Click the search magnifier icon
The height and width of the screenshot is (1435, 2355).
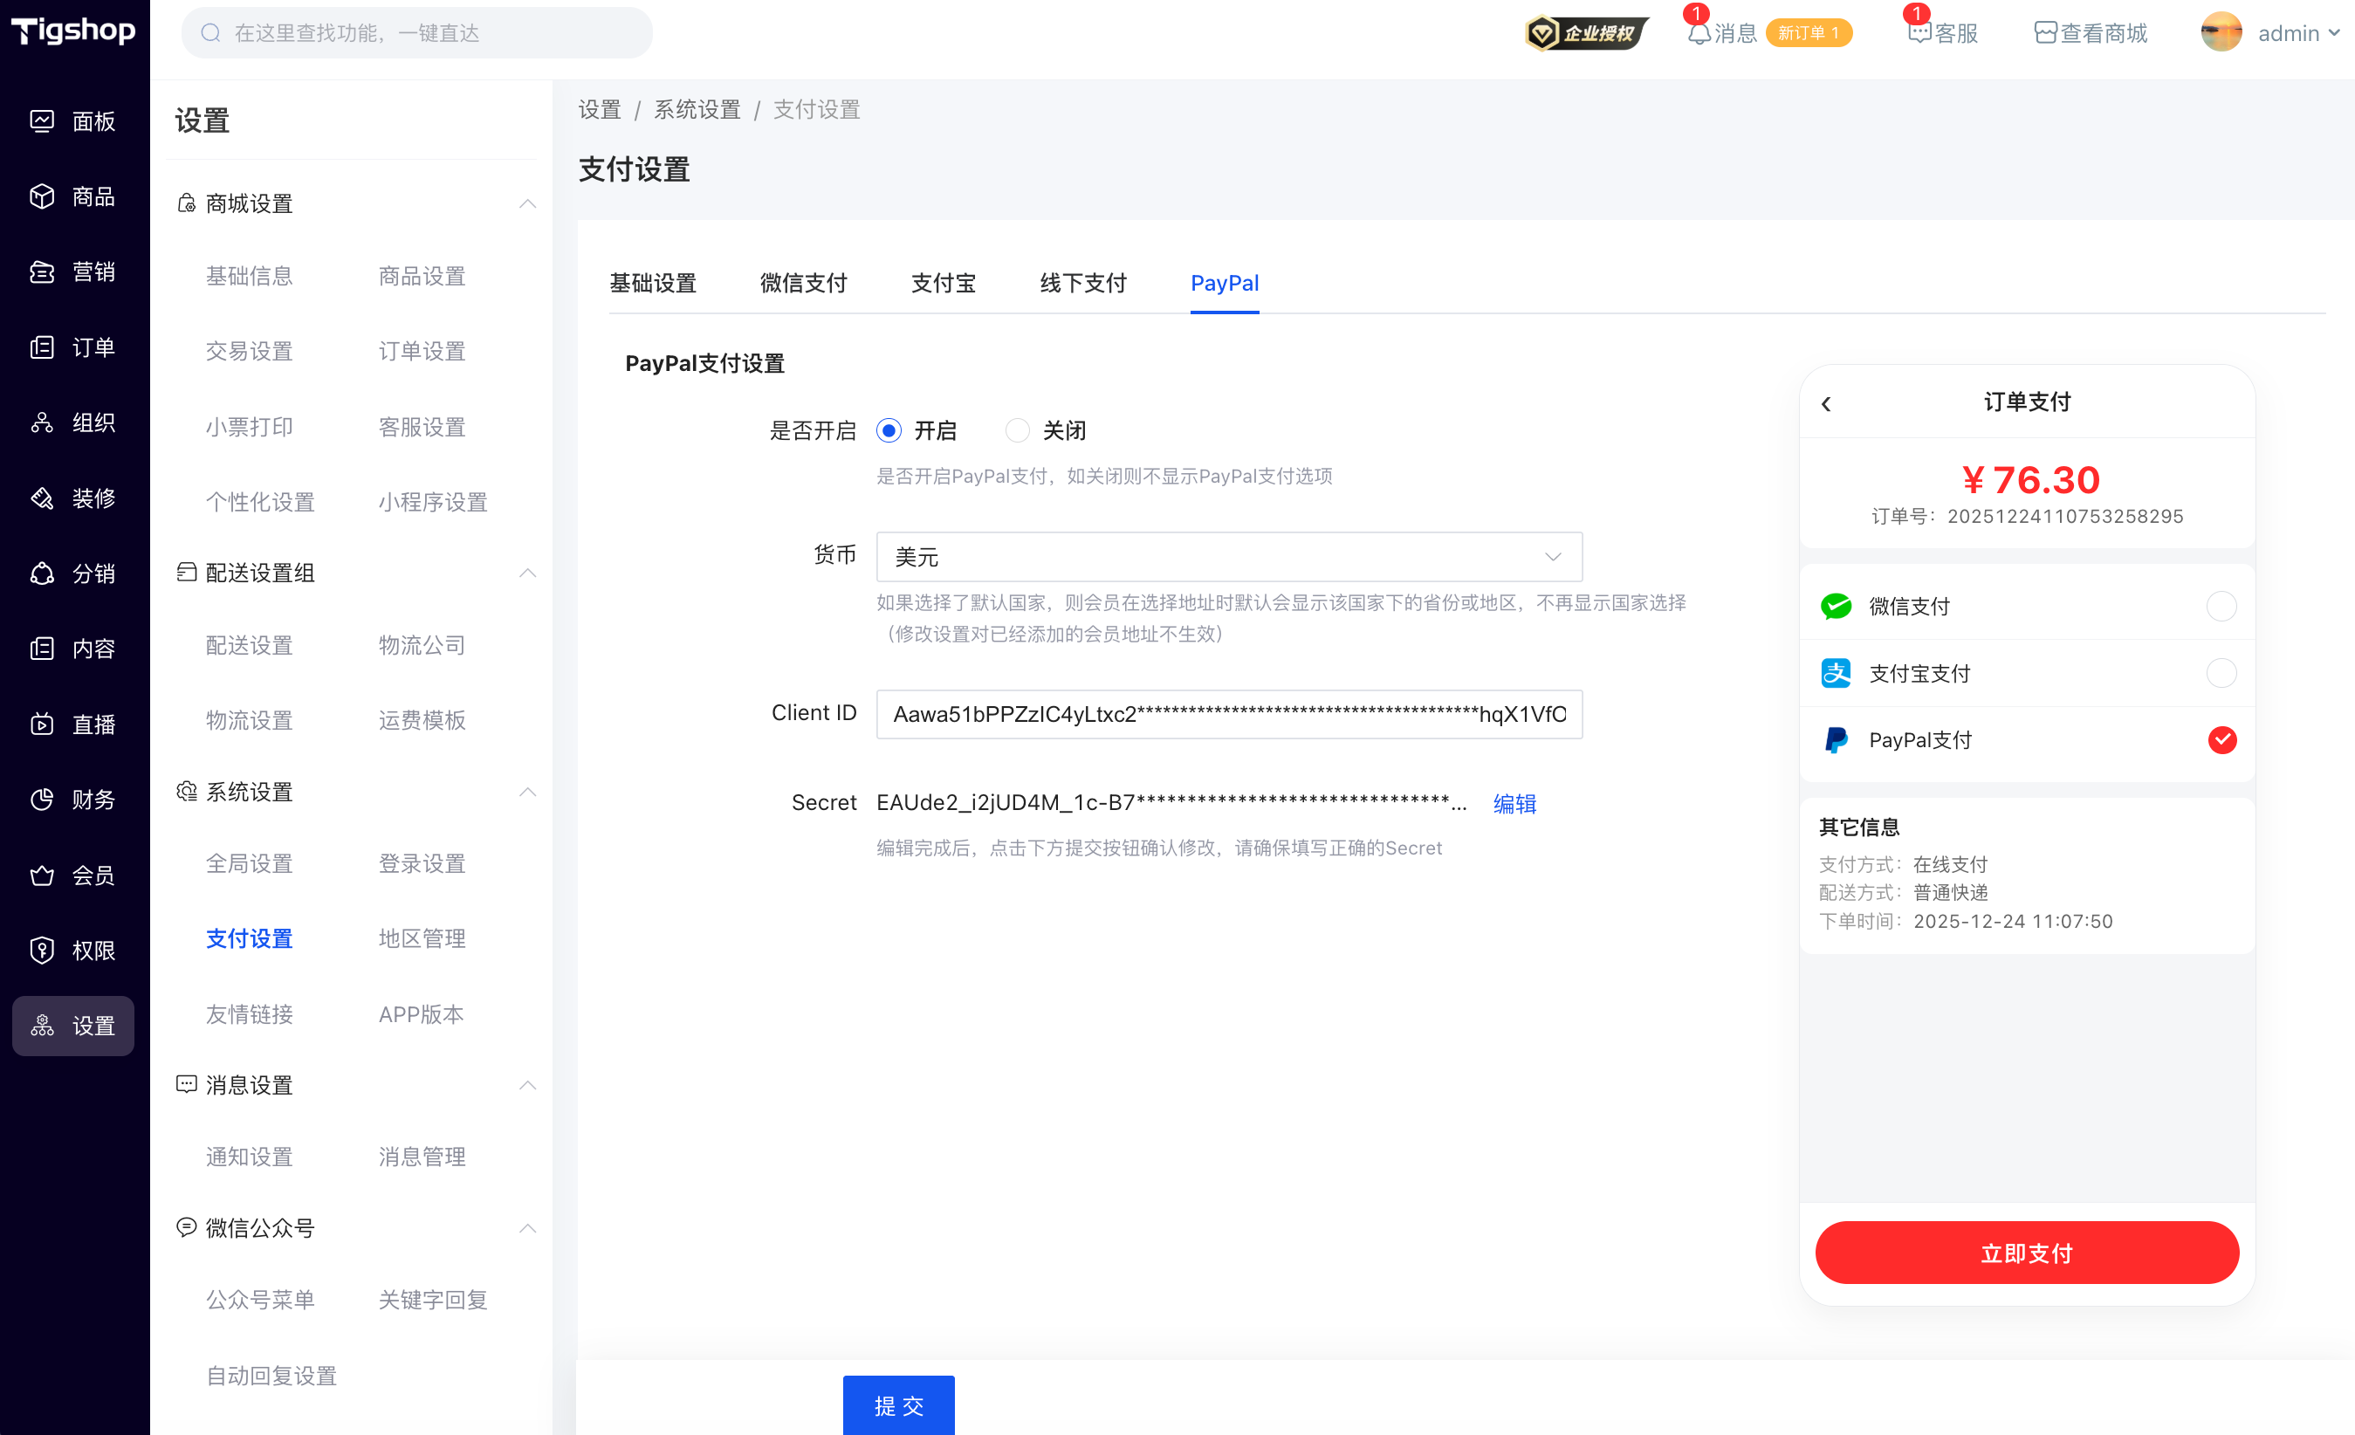point(210,33)
